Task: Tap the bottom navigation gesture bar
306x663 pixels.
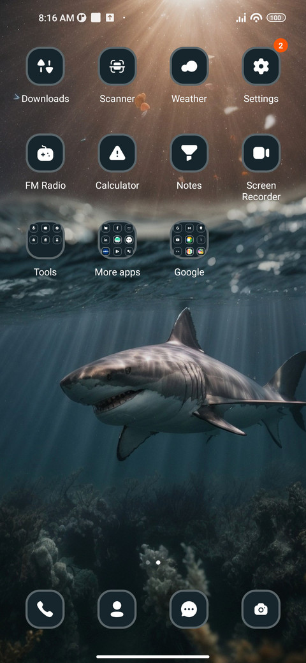Action: click(x=153, y=657)
